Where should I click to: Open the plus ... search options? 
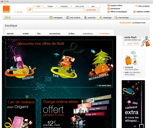click(x=94, y=6)
